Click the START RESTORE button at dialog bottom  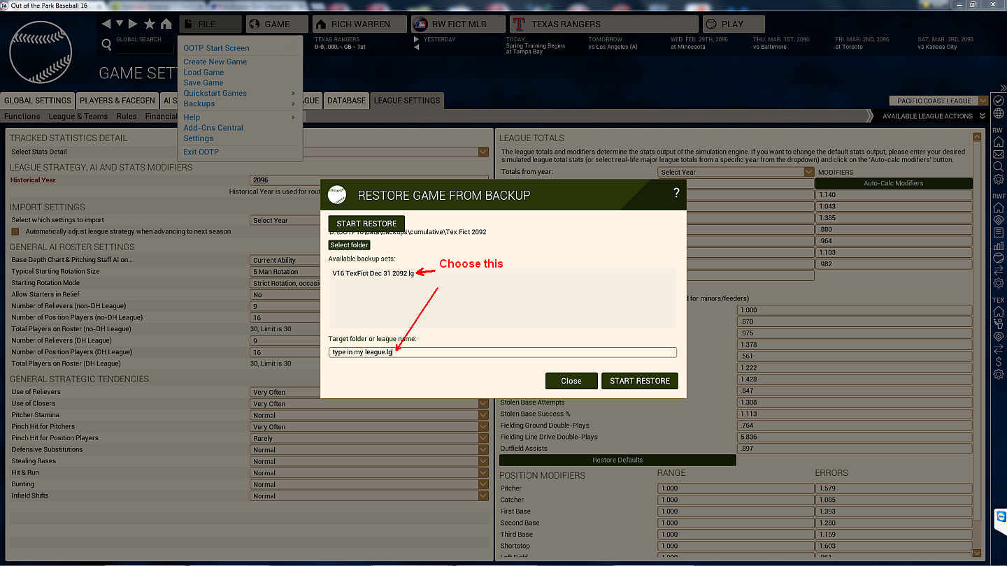pyautogui.click(x=640, y=381)
